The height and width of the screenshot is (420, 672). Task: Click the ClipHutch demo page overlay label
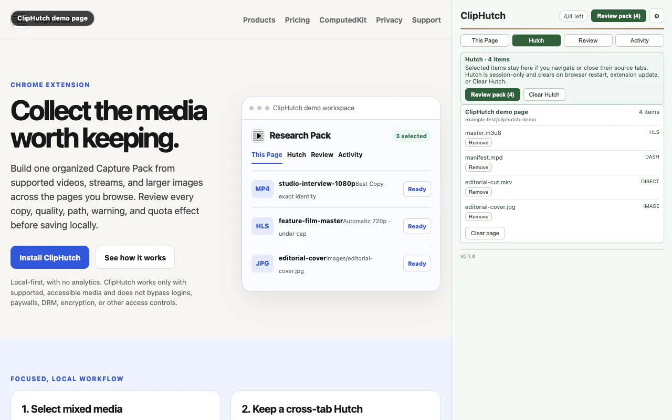point(52,18)
